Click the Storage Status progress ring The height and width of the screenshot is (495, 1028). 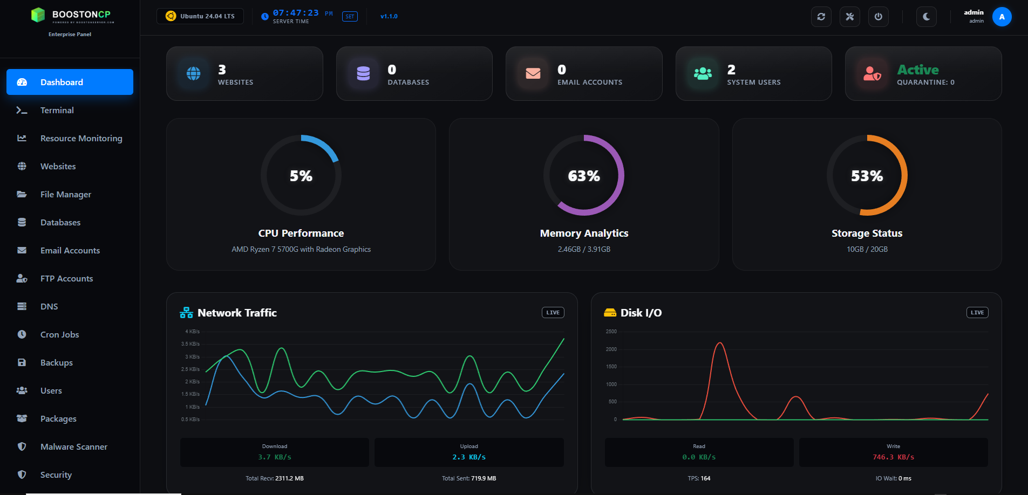(867, 175)
